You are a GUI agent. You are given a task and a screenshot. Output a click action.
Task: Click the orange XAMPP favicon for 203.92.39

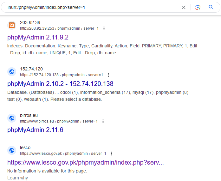12,25
